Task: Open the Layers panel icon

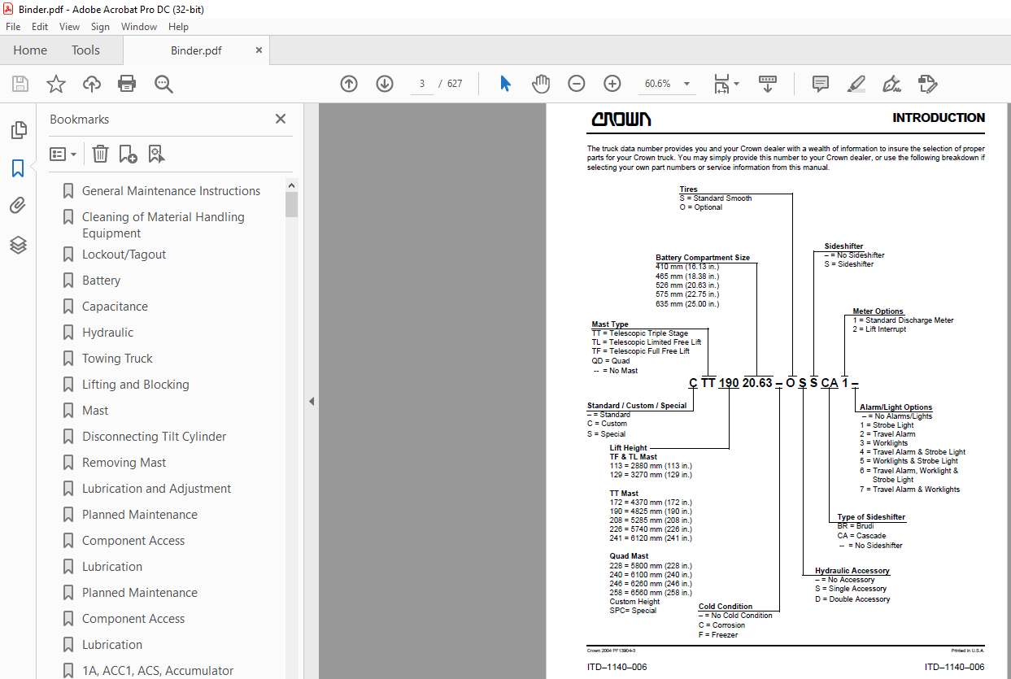Action: 18,245
